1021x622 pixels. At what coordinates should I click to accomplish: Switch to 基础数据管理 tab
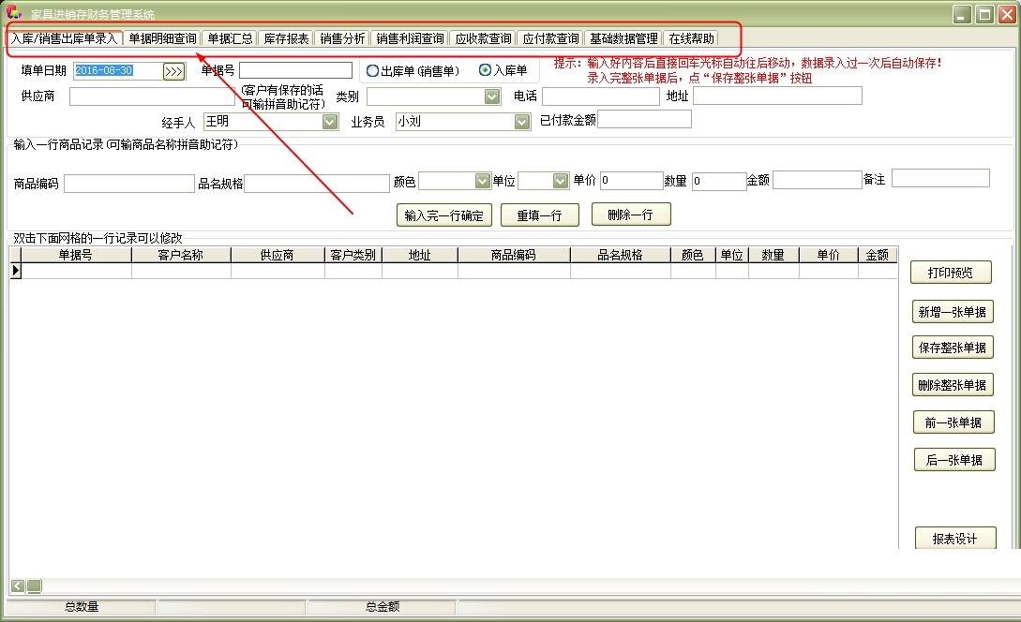623,38
